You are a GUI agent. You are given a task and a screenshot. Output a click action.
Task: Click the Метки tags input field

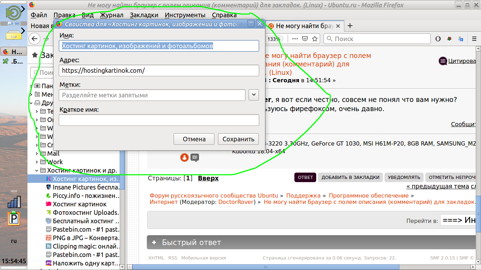tap(152, 95)
